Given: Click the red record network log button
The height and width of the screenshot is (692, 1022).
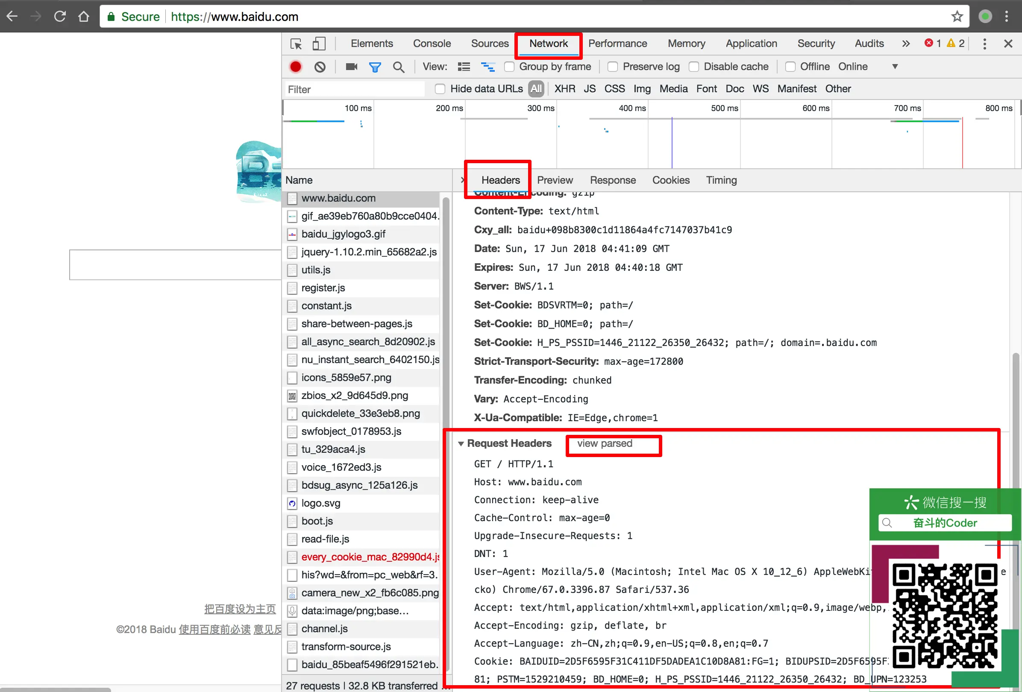Looking at the screenshot, I should coord(296,67).
